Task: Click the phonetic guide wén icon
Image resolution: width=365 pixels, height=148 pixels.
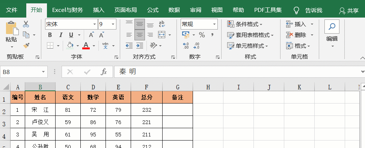Action: [106, 46]
